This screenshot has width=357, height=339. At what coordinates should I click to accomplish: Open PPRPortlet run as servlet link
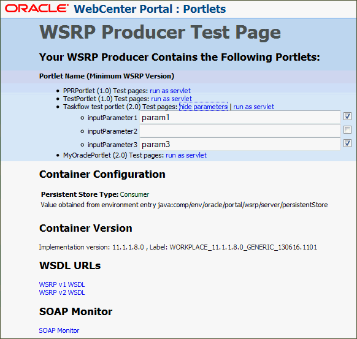point(170,91)
